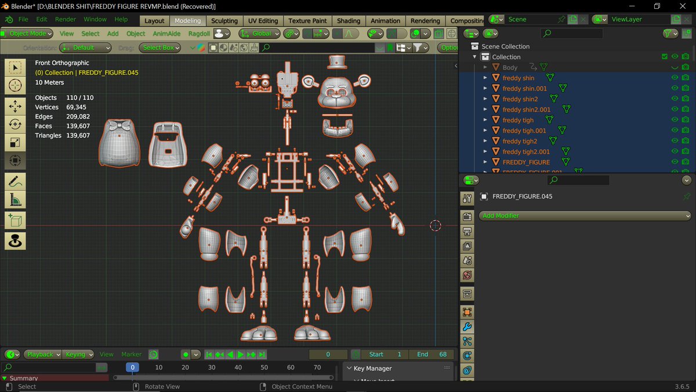Open the Tool properties tab
This screenshot has height=392, width=696.
tap(467, 199)
